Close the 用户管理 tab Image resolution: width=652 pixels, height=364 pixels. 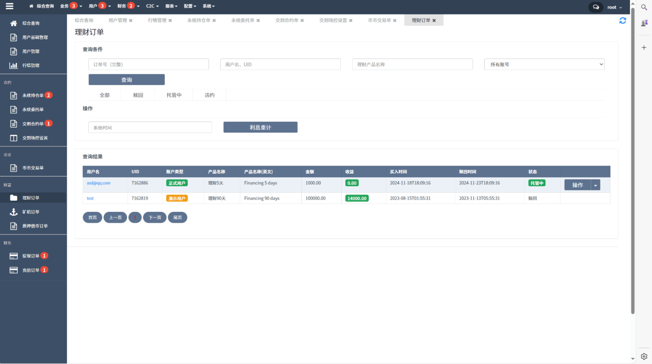coord(131,21)
